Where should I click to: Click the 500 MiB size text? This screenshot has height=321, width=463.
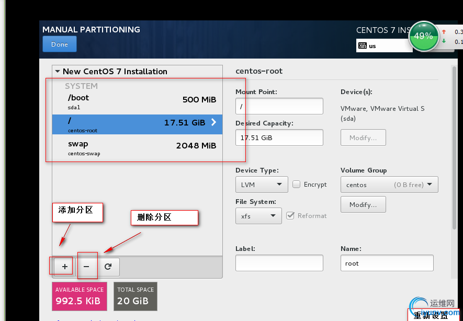click(199, 100)
